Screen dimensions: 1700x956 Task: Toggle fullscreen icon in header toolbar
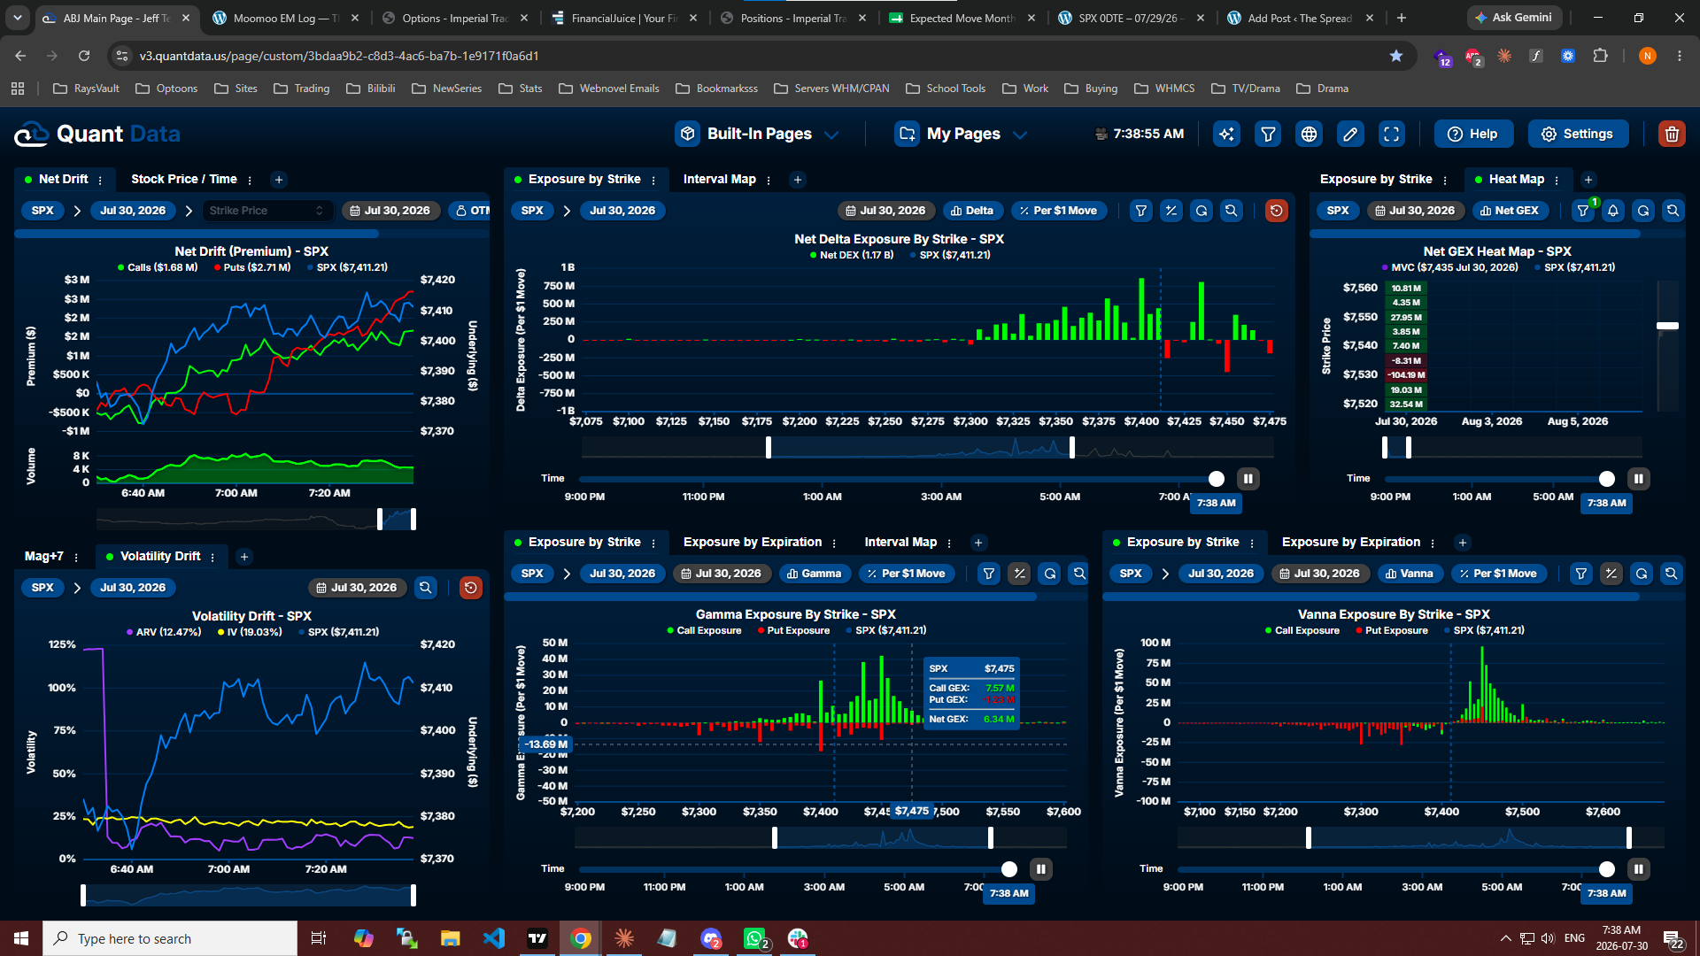point(1391,134)
